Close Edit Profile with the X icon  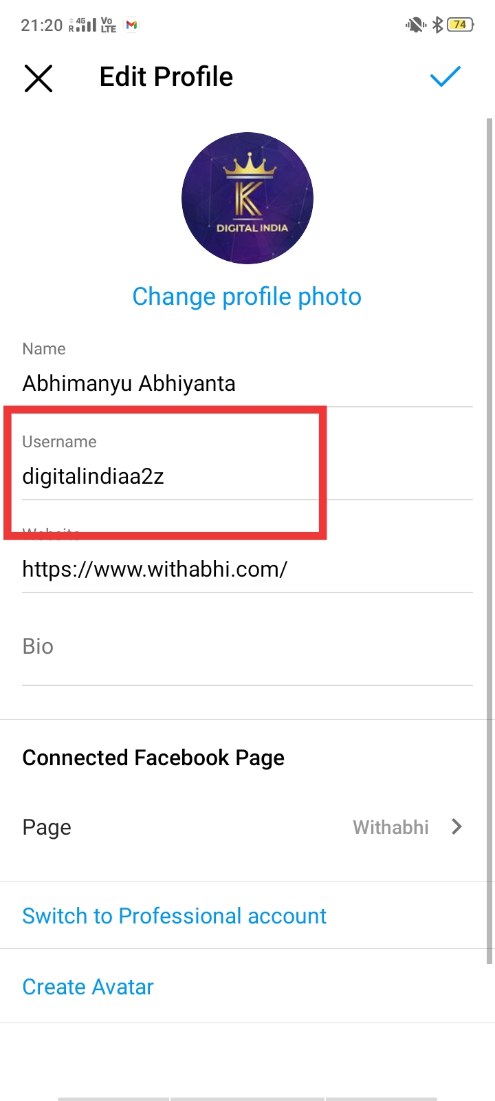(38, 78)
